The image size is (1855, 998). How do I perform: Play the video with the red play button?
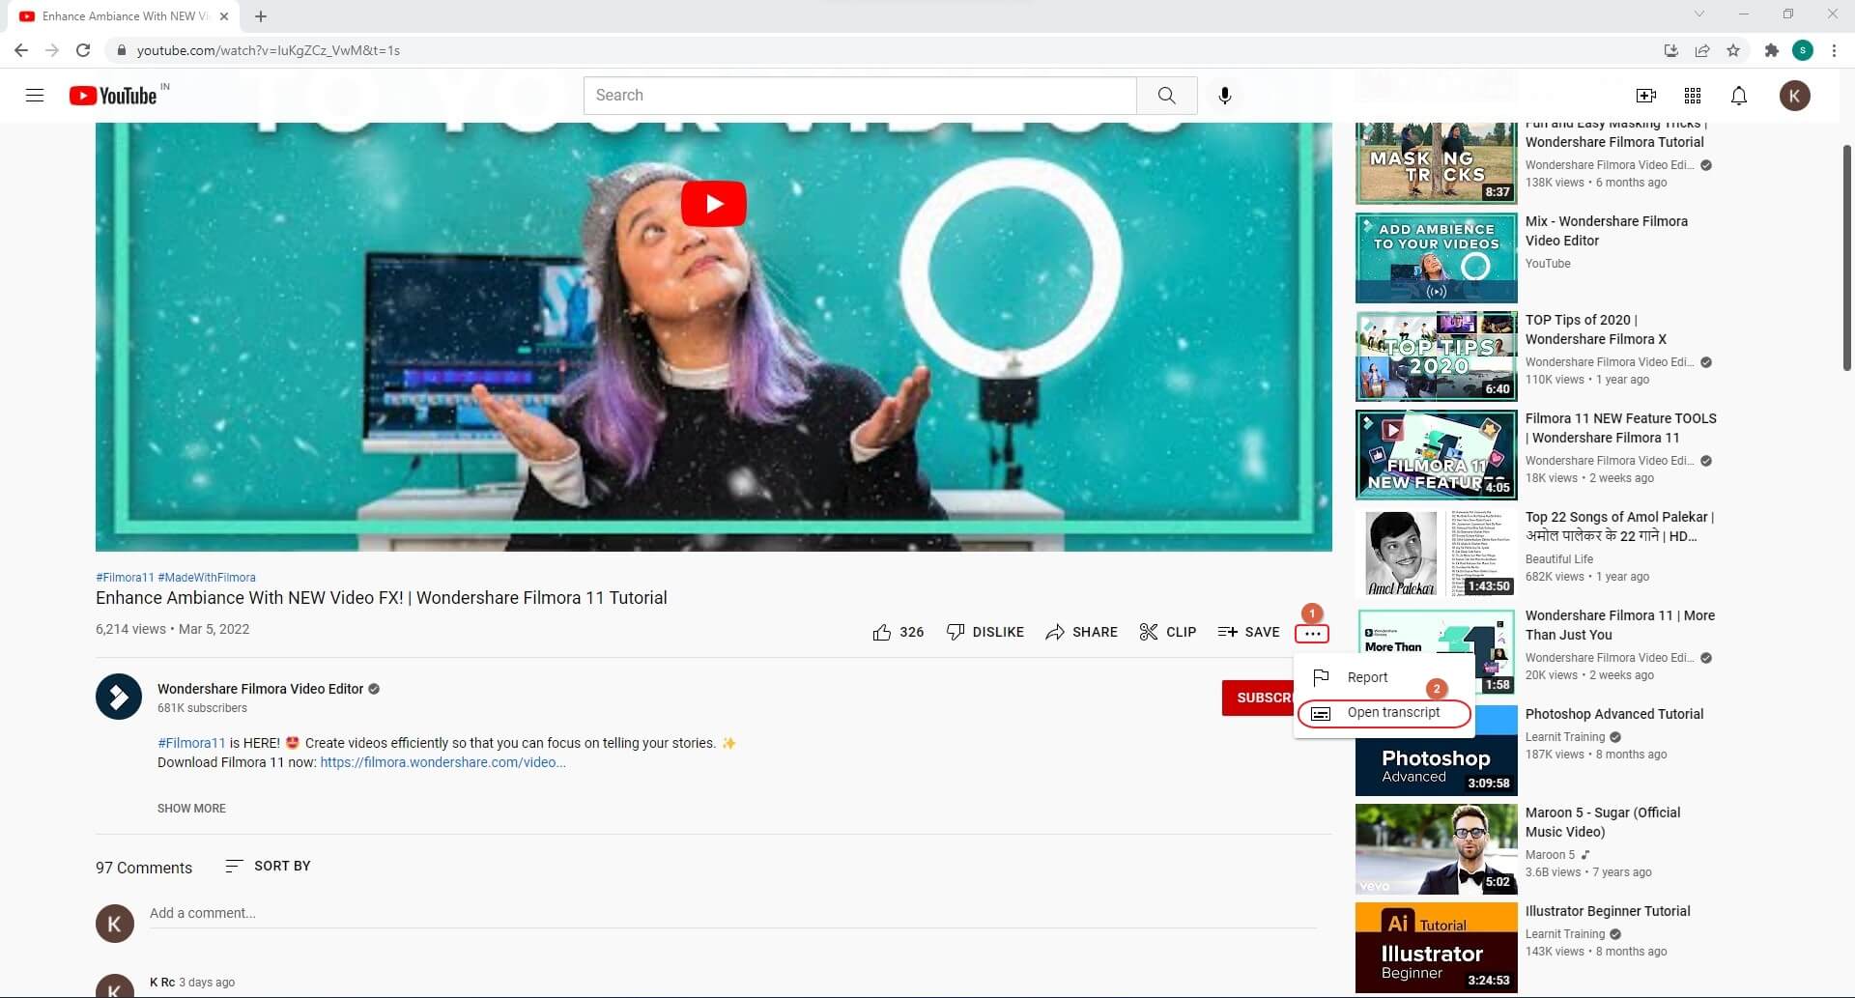pyautogui.click(x=713, y=204)
